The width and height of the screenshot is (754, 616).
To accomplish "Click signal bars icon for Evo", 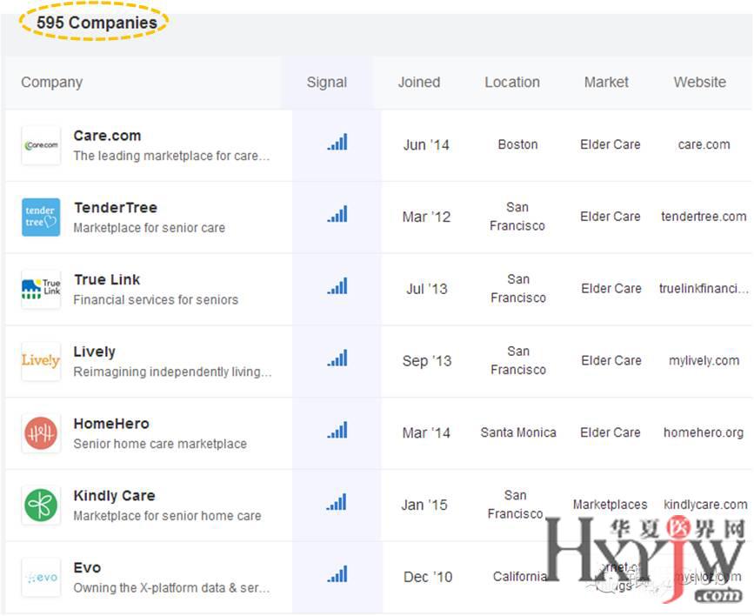I will pyautogui.click(x=337, y=573).
